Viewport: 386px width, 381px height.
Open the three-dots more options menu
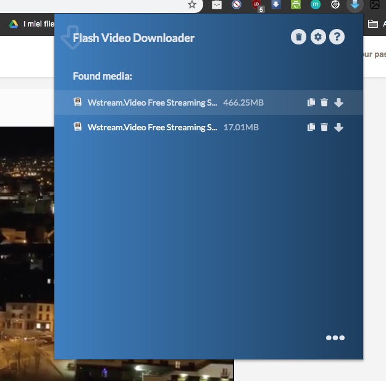[335, 338]
